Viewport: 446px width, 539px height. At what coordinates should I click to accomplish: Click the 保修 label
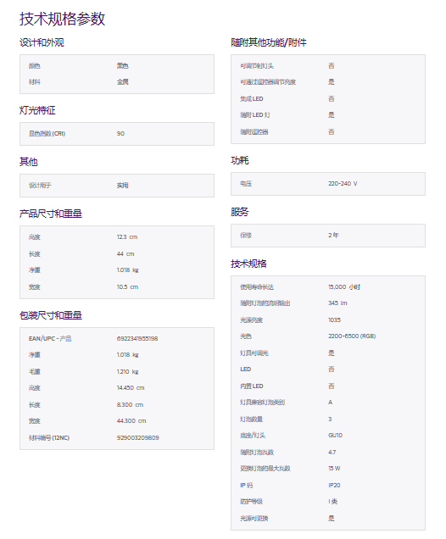(246, 235)
